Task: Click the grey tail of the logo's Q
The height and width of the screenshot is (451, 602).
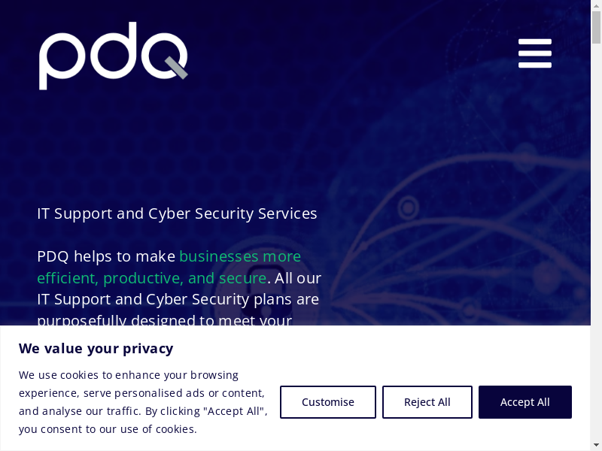Action: coord(177,68)
